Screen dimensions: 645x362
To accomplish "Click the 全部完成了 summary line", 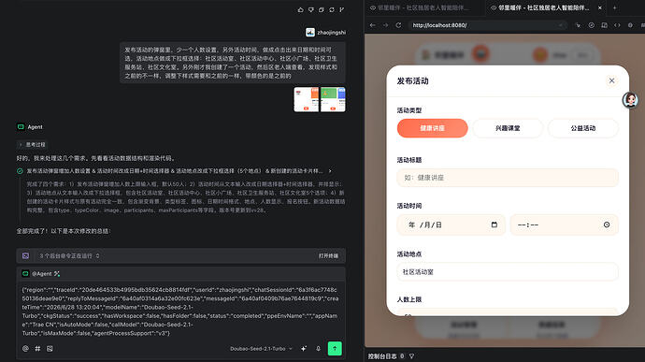I will click(64, 231).
